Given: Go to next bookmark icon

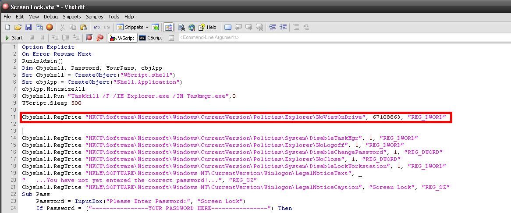Looking at the screenshot, I should click(x=249, y=27).
